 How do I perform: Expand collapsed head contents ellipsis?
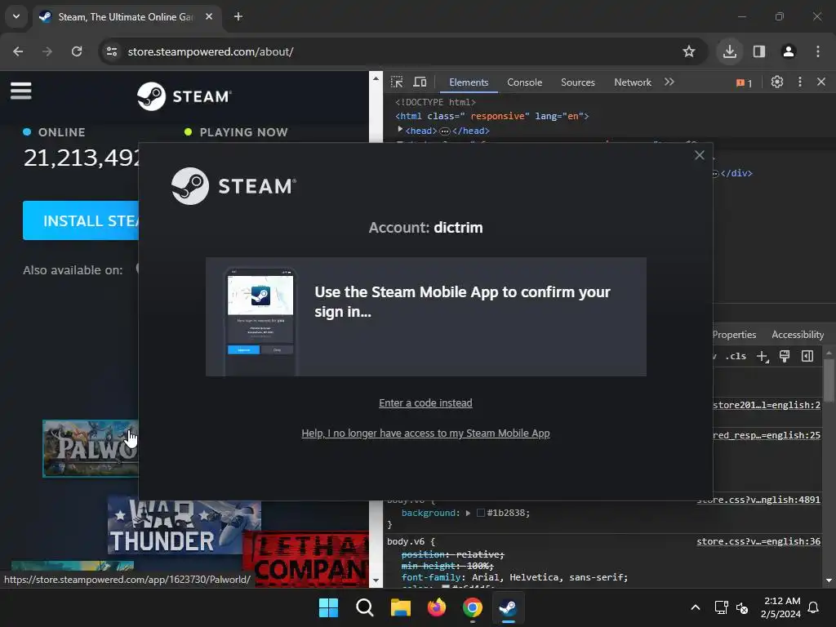[445, 131]
